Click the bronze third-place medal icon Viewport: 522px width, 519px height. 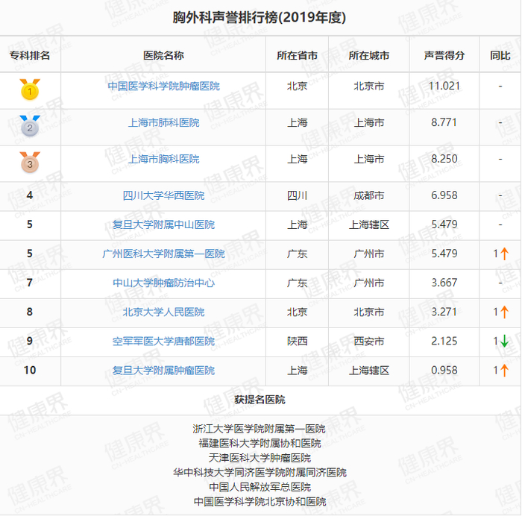tap(30, 163)
